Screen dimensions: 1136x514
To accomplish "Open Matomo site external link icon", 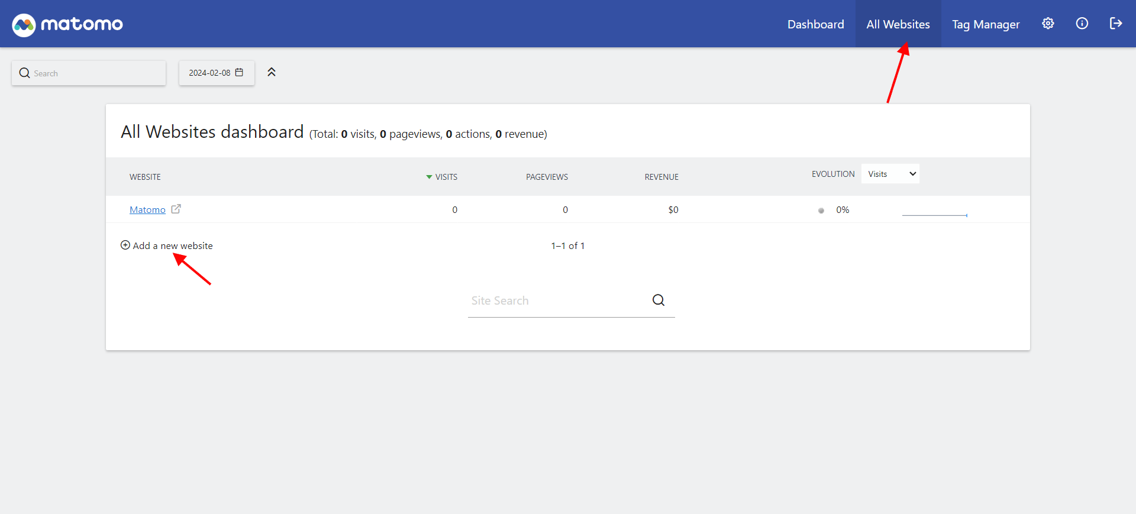I will coord(176,209).
